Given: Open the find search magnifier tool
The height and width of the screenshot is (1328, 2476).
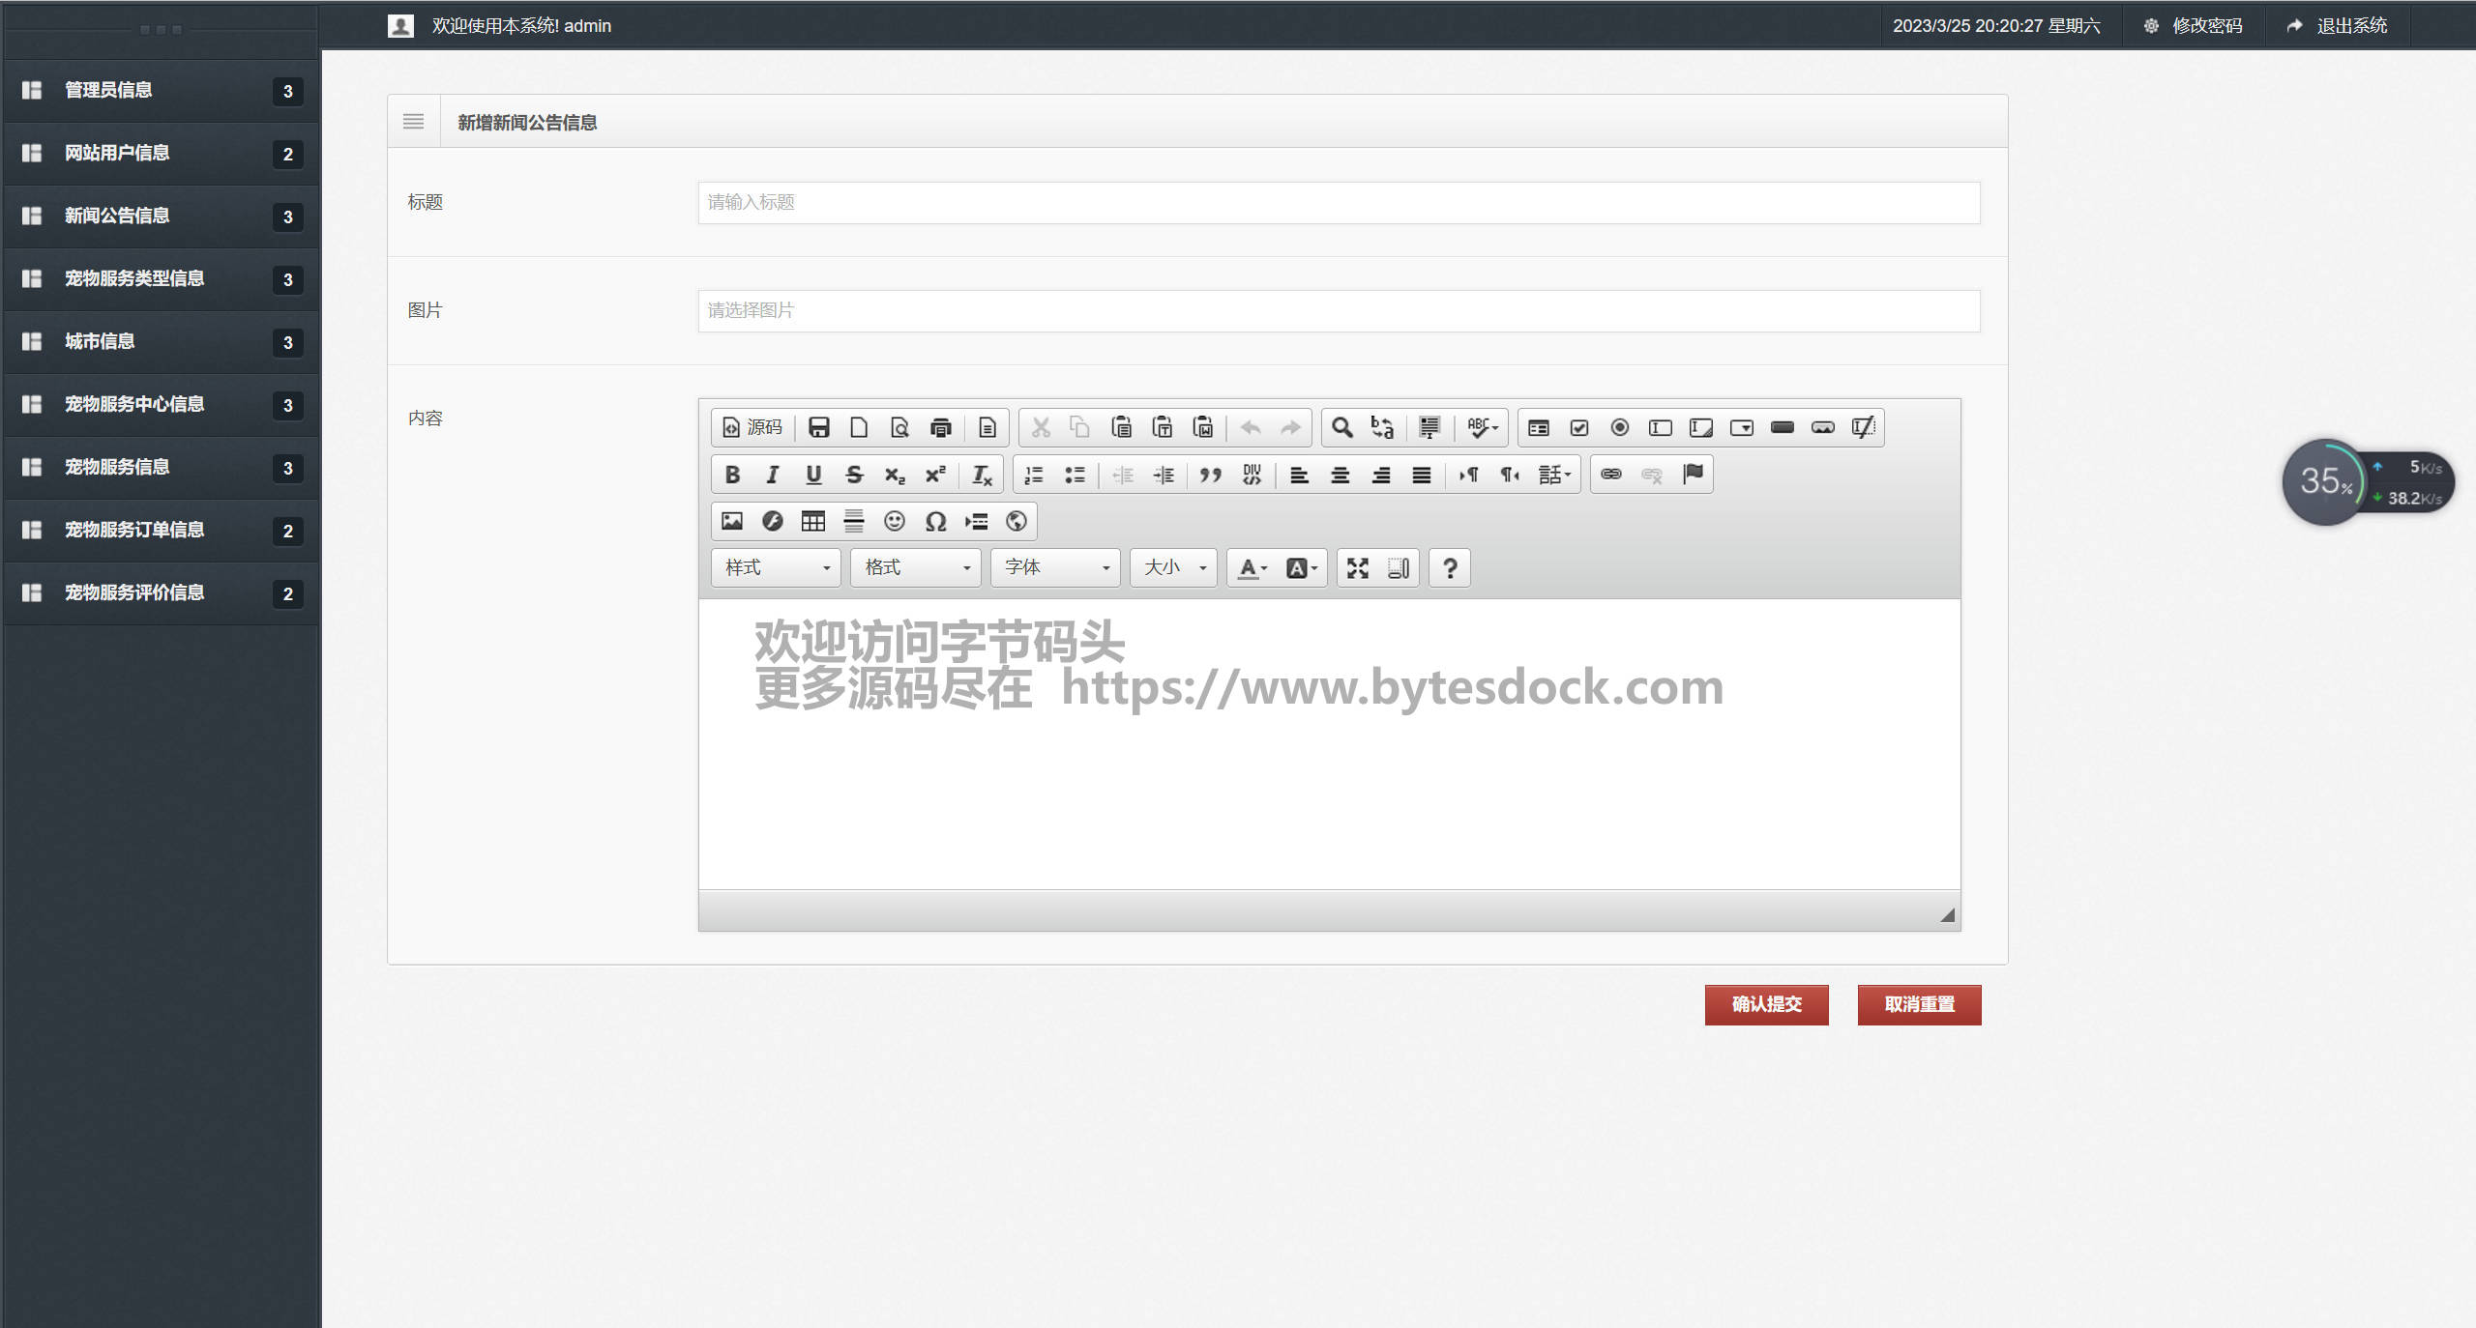Looking at the screenshot, I should [x=1341, y=427].
